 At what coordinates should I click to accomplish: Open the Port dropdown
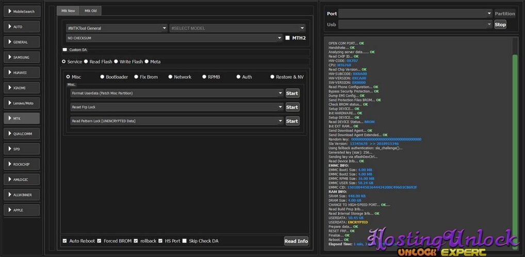(x=415, y=13)
